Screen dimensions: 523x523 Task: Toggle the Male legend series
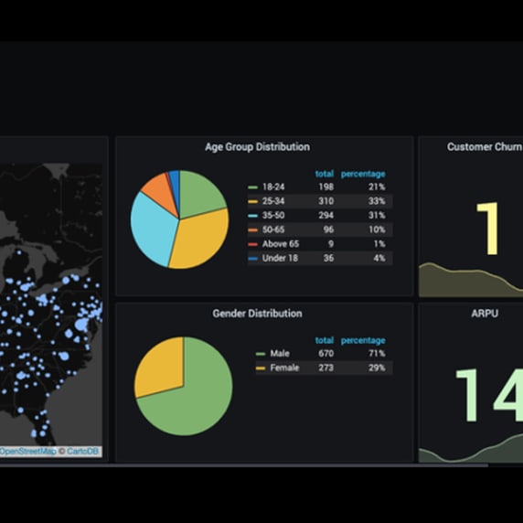280,353
